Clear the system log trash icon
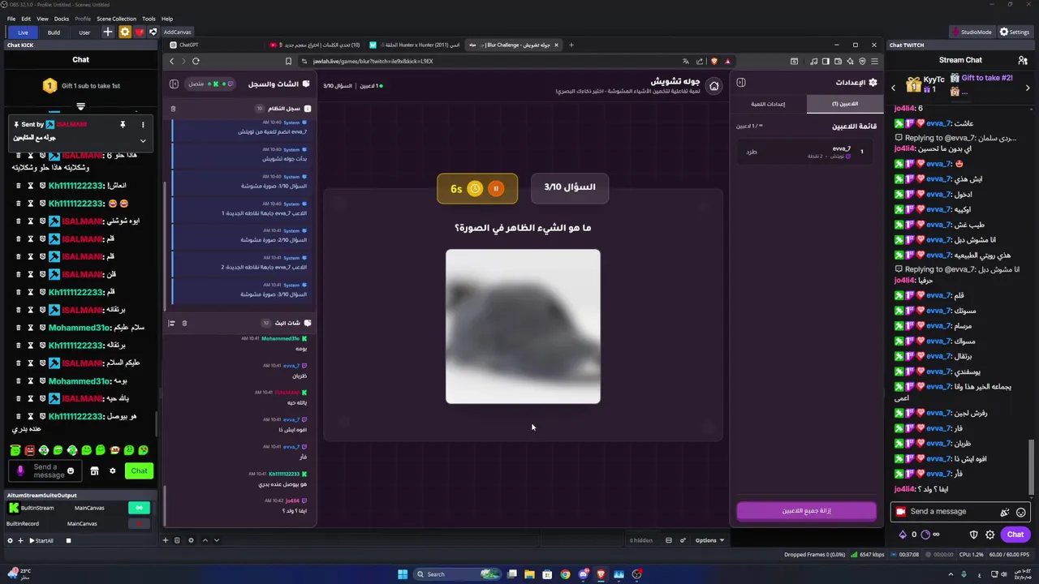The width and height of the screenshot is (1039, 584). 173,108
